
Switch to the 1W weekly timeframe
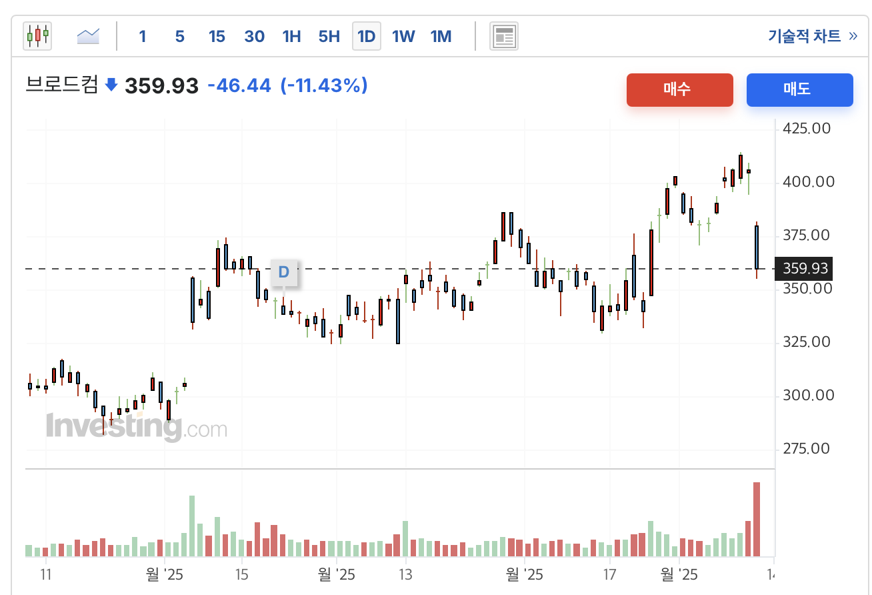(x=403, y=36)
